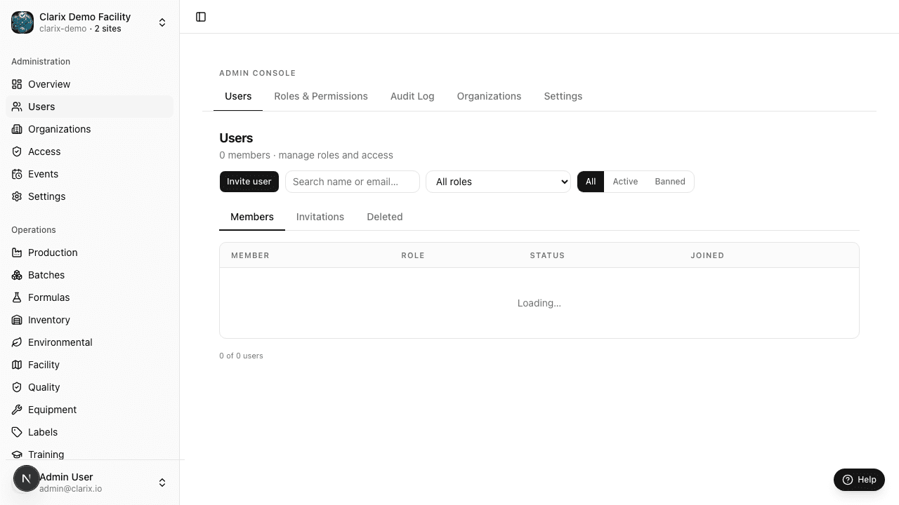Click the Users people icon in sidebar
This screenshot has height=505, width=899.
tap(17, 107)
